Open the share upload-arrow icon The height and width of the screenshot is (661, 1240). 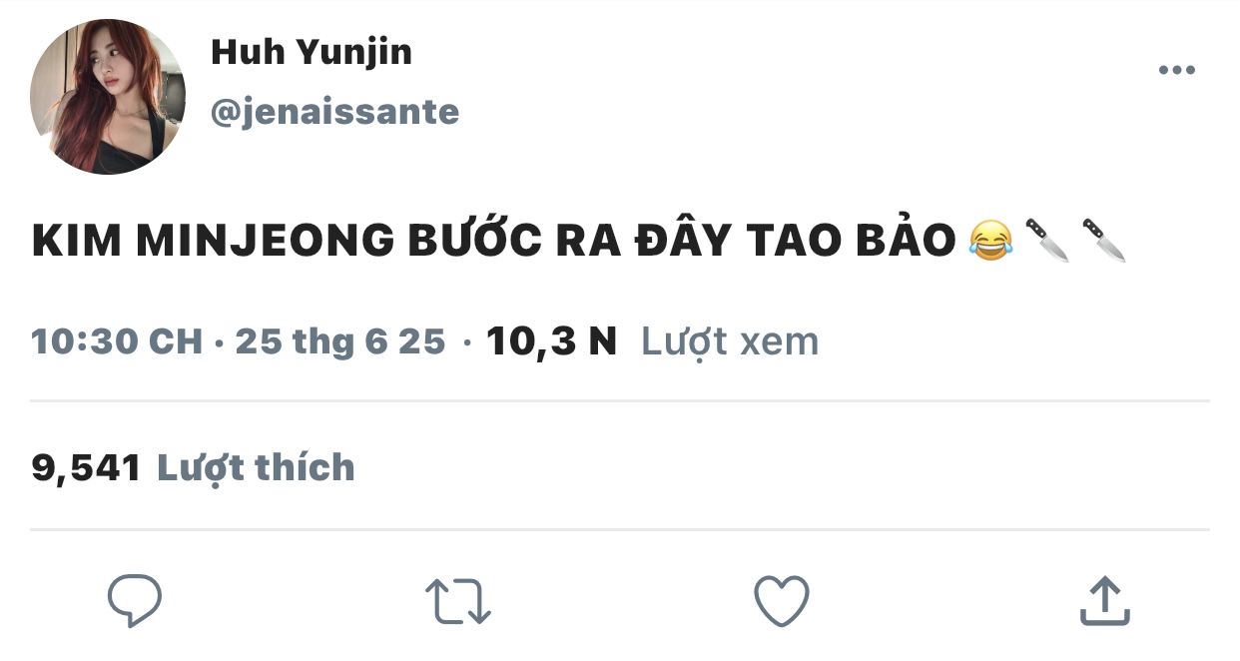pyautogui.click(x=1105, y=601)
